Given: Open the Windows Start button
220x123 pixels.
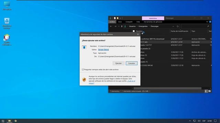Looking at the screenshot, I should coord(3,121).
